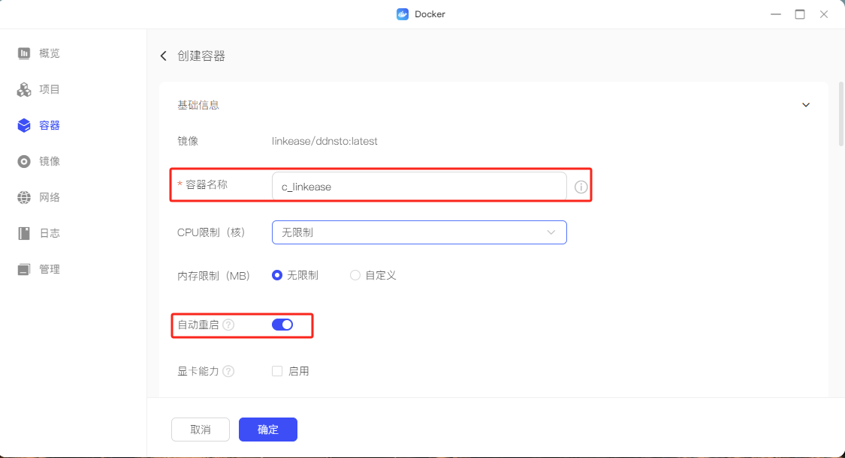Click the 日志 log book icon

(x=24, y=233)
